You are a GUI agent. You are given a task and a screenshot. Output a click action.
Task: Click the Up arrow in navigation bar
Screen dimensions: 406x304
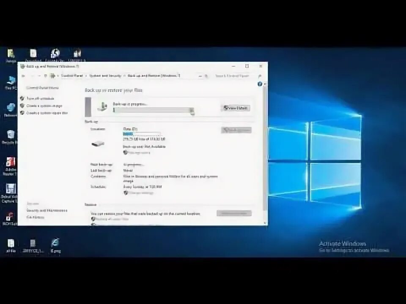click(46, 76)
